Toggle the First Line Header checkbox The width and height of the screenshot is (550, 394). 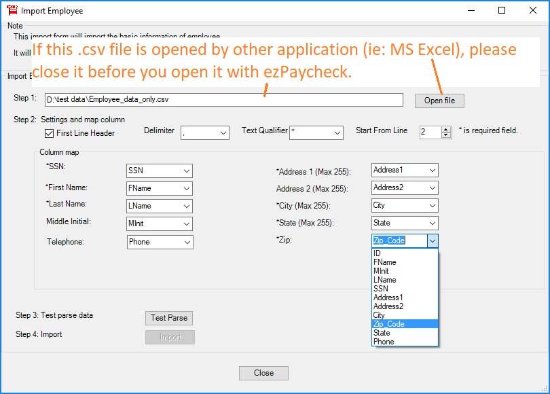click(49, 134)
